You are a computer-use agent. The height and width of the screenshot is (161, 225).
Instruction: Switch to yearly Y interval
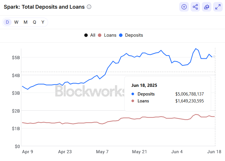(43, 22)
